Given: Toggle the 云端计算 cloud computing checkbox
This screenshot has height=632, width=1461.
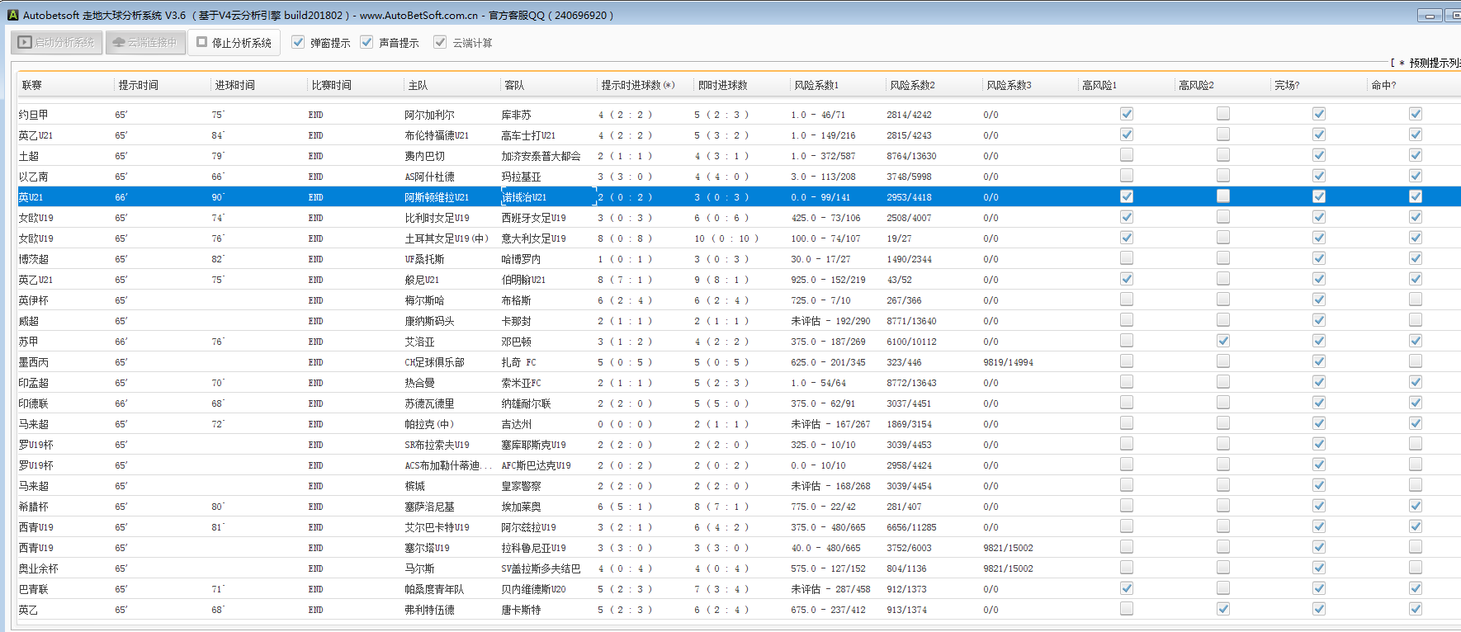Looking at the screenshot, I should click(x=440, y=42).
